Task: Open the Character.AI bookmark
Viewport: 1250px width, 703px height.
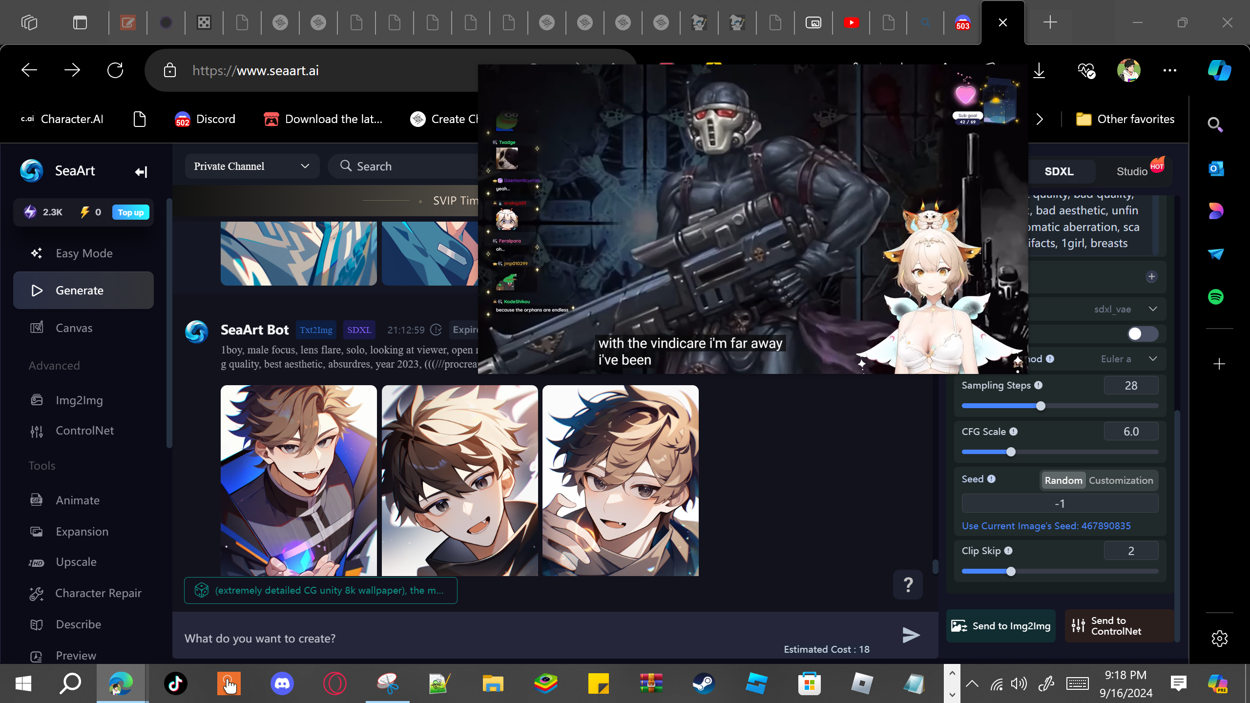Action: pos(62,119)
